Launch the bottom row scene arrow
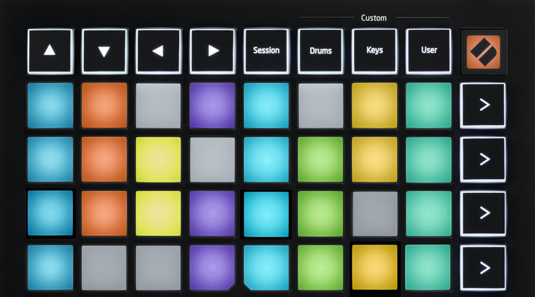535x297 pixels. coord(483,267)
